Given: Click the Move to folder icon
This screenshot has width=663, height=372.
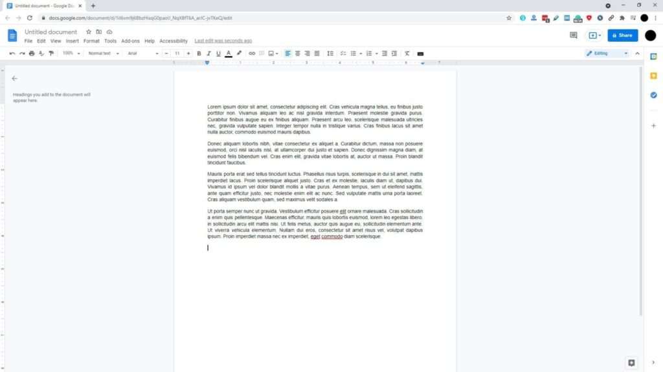Looking at the screenshot, I should pyautogui.click(x=99, y=32).
